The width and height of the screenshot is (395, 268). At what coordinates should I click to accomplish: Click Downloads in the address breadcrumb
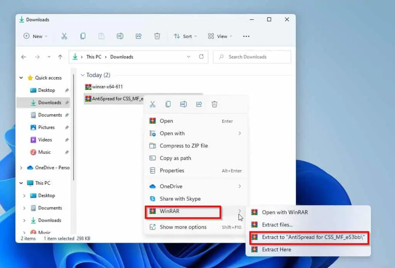coord(122,57)
